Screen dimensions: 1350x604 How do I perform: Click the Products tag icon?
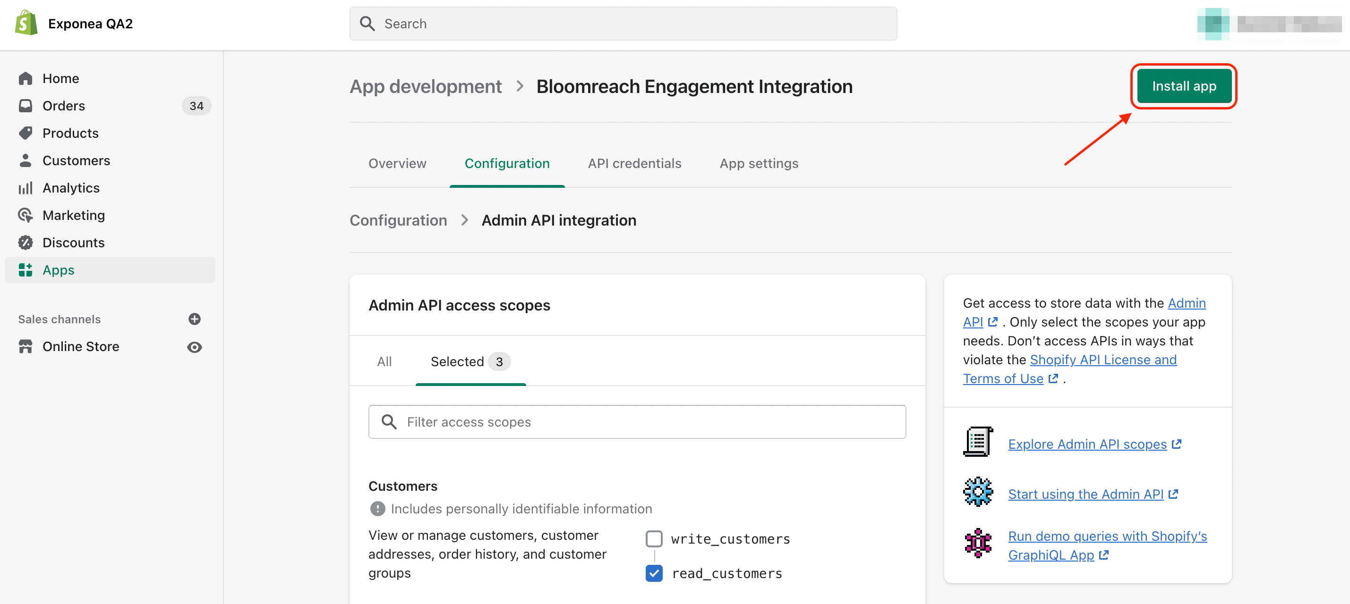click(25, 133)
